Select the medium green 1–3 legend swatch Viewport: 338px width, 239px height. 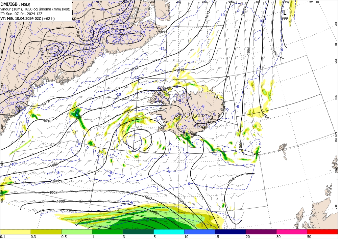click(107, 232)
